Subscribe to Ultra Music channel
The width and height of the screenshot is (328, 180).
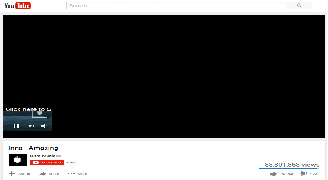pos(47,162)
